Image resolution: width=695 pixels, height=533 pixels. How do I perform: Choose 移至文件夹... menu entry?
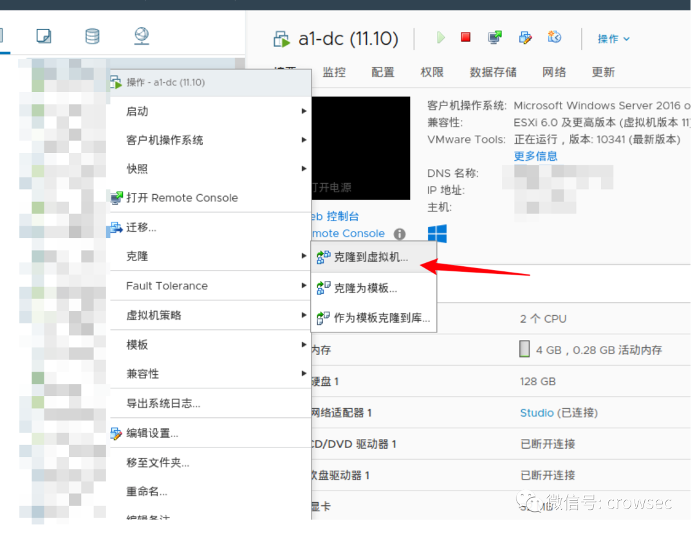pyautogui.click(x=210, y=463)
